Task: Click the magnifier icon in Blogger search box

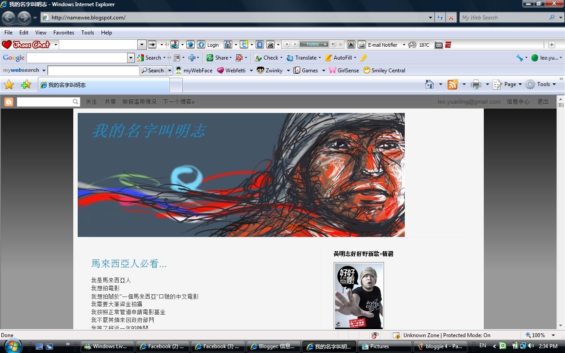Action: [75, 101]
